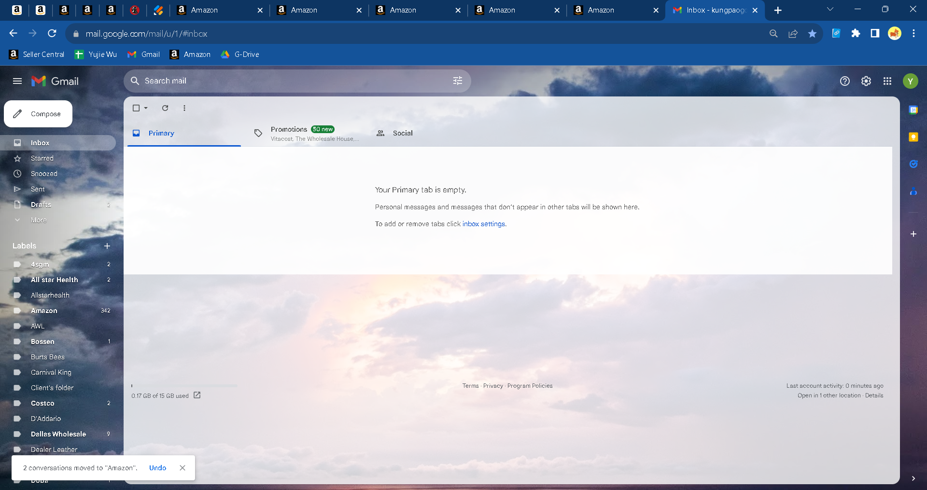Expand More in the Gmail sidebar

tap(39, 220)
